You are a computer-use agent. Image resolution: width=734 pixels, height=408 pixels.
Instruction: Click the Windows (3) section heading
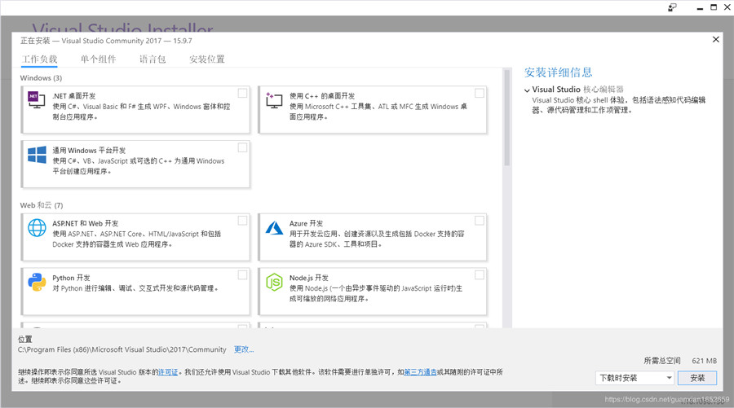(x=41, y=78)
